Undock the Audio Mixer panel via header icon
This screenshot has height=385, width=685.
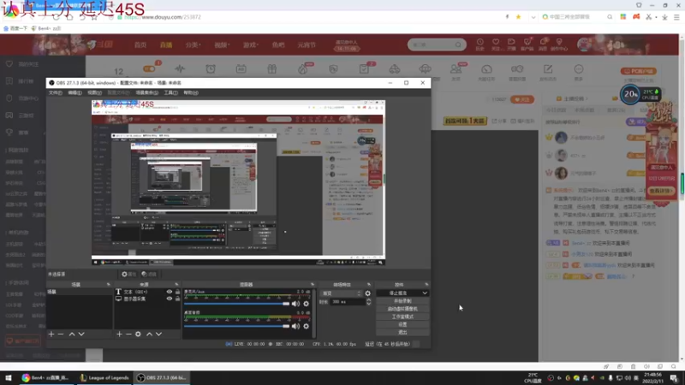click(x=312, y=285)
